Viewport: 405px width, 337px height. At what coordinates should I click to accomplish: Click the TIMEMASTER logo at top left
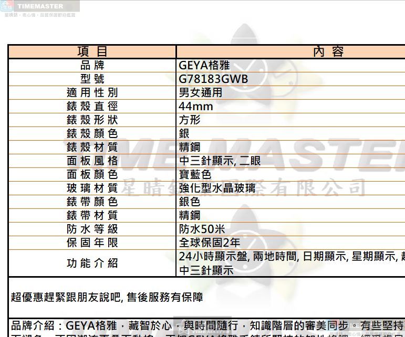pyautogui.click(x=40, y=6)
